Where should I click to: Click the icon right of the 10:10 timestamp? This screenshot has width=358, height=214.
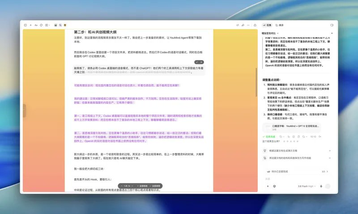click(x=320, y=137)
